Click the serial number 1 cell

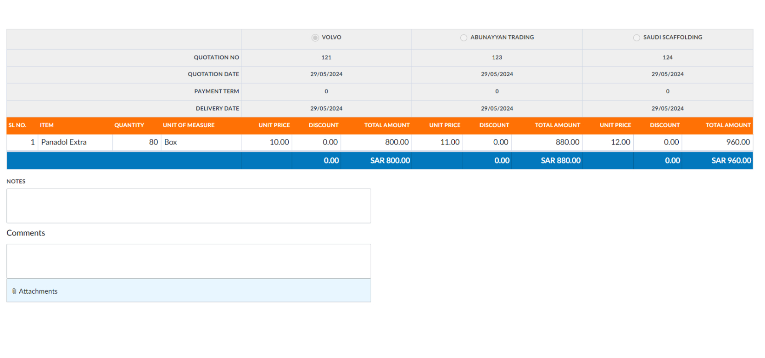tap(22, 142)
